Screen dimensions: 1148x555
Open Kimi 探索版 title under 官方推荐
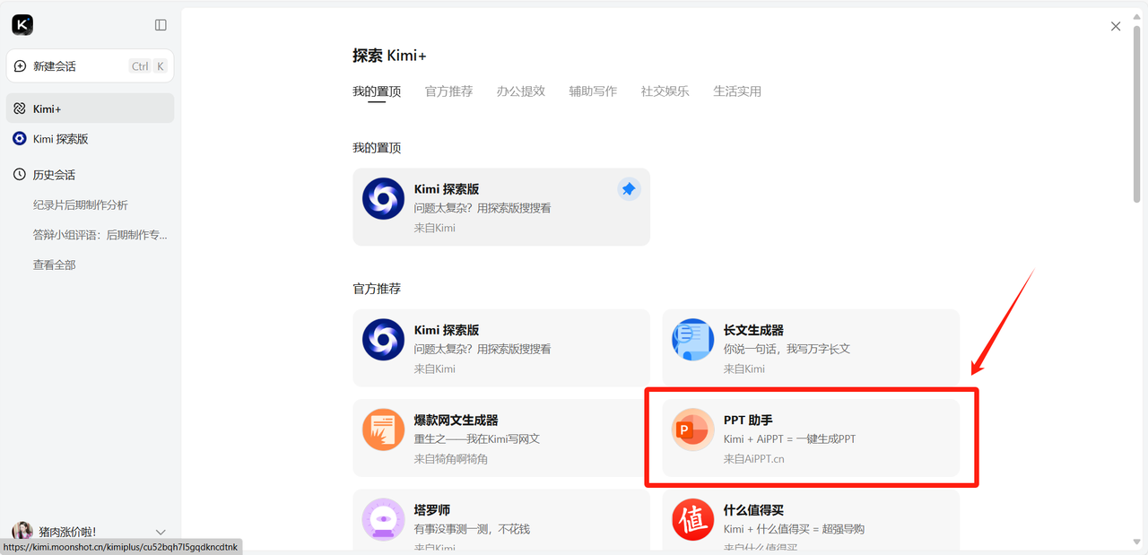point(447,330)
